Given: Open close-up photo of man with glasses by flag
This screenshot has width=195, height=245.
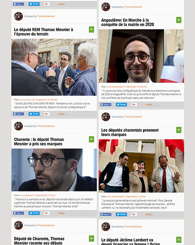Looking at the screenshot, I should (x=141, y=56).
